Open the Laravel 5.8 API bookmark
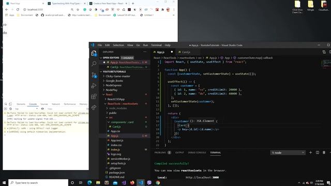 pos(125,15)
